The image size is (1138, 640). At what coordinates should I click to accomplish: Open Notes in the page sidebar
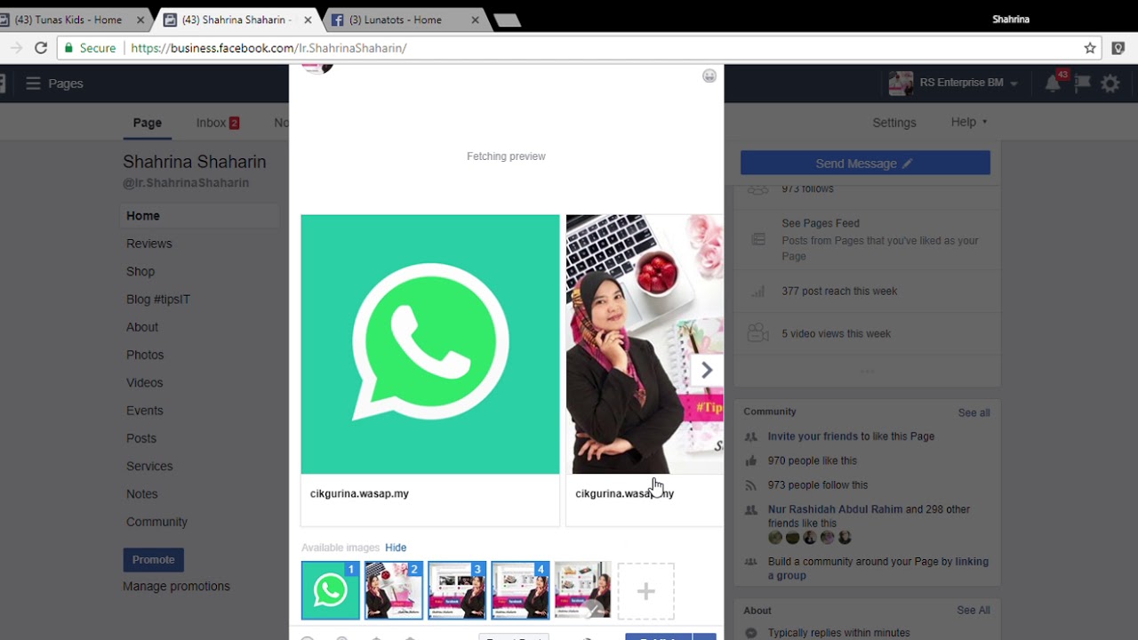(142, 494)
